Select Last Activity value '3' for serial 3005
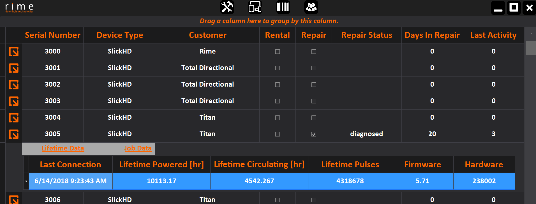 (x=494, y=134)
